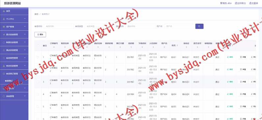Click 审核 for the 用户名4 row

pos(230,94)
